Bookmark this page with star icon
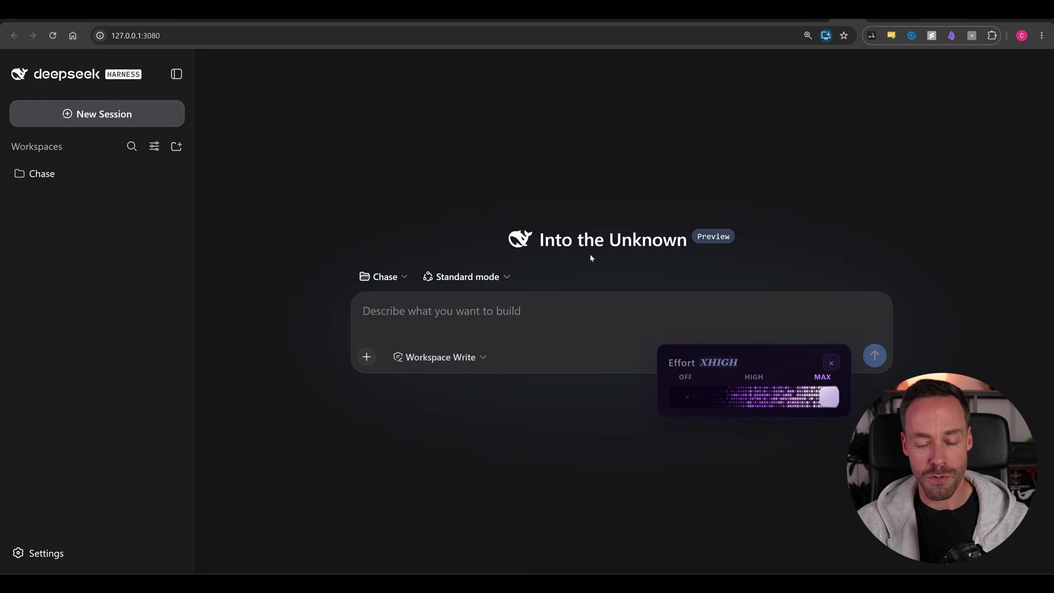 tap(844, 36)
